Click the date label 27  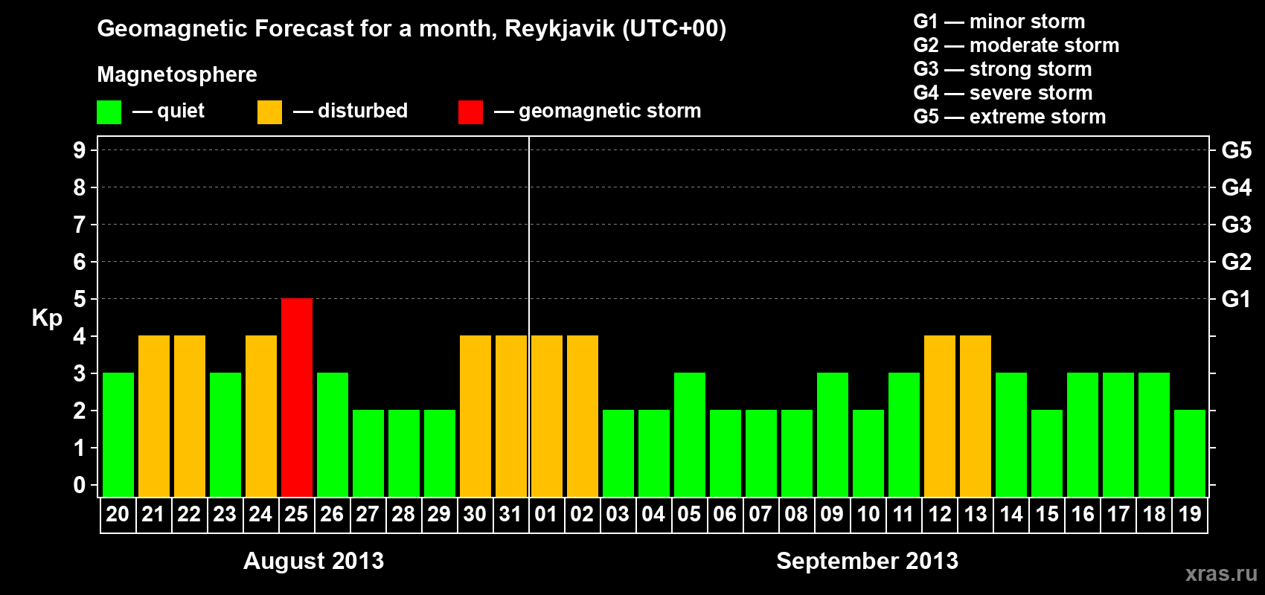[x=368, y=515]
